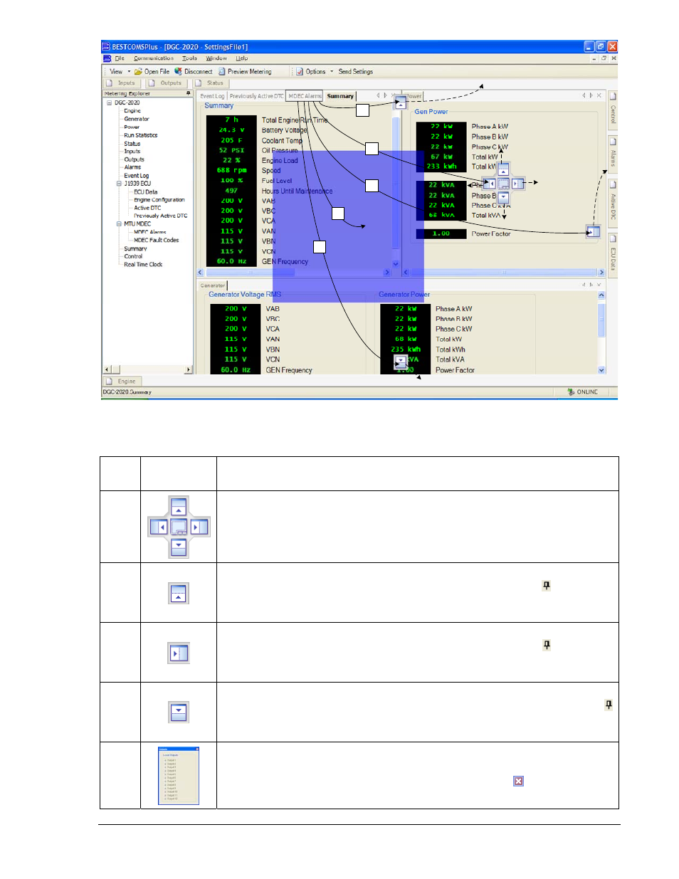This screenshot has height=879, width=679.
Task: Close the Generator panel with its X
Action: [599, 285]
